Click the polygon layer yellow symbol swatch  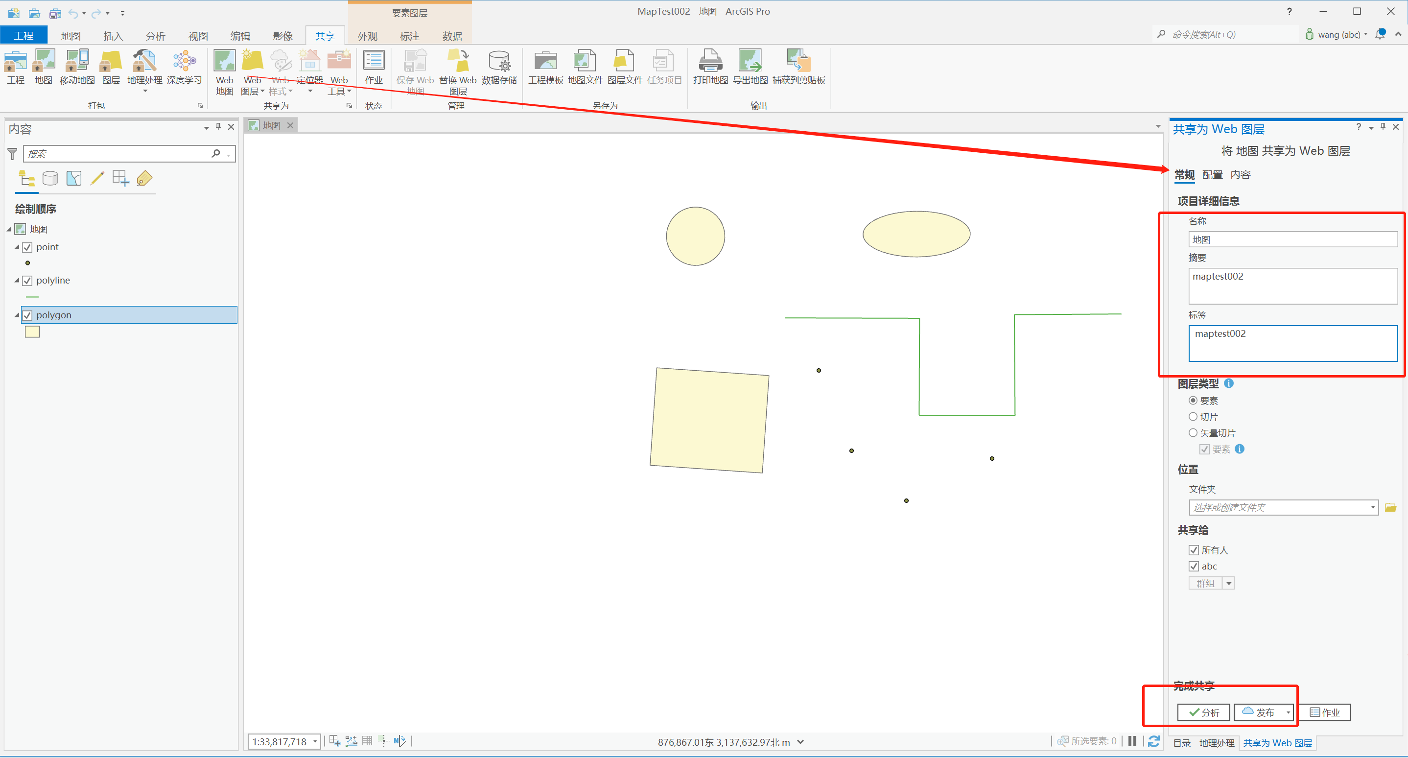[32, 332]
